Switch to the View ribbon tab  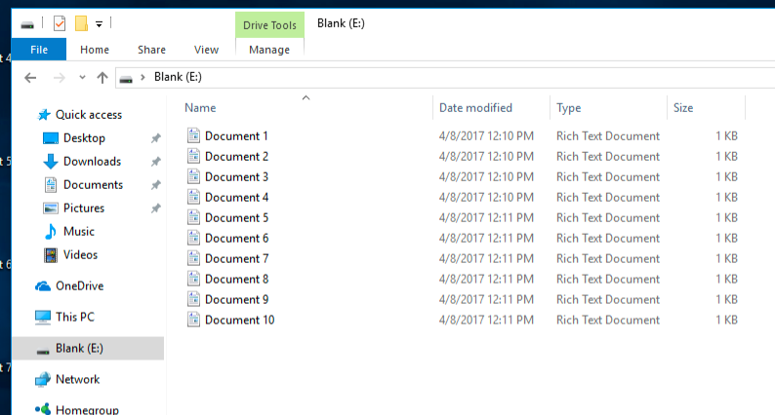pyautogui.click(x=207, y=50)
